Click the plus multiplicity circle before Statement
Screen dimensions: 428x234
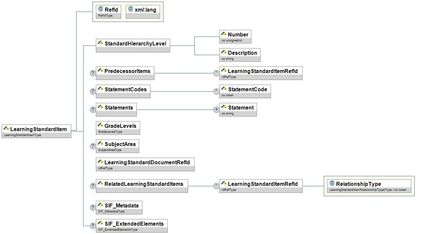[x=216, y=110]
